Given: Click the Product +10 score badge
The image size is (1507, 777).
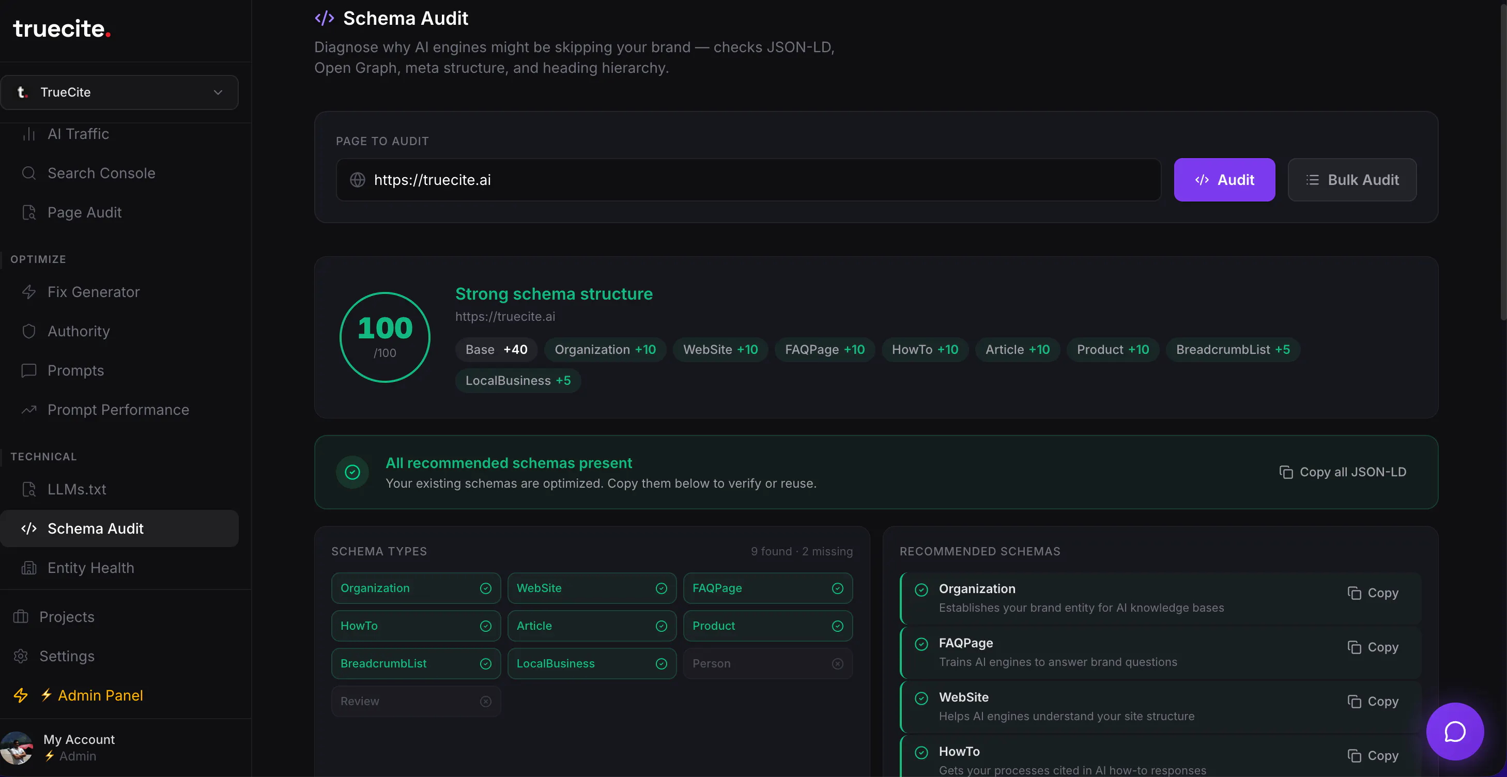Looking at the screenshot, I should click(x=1113, y=350).
